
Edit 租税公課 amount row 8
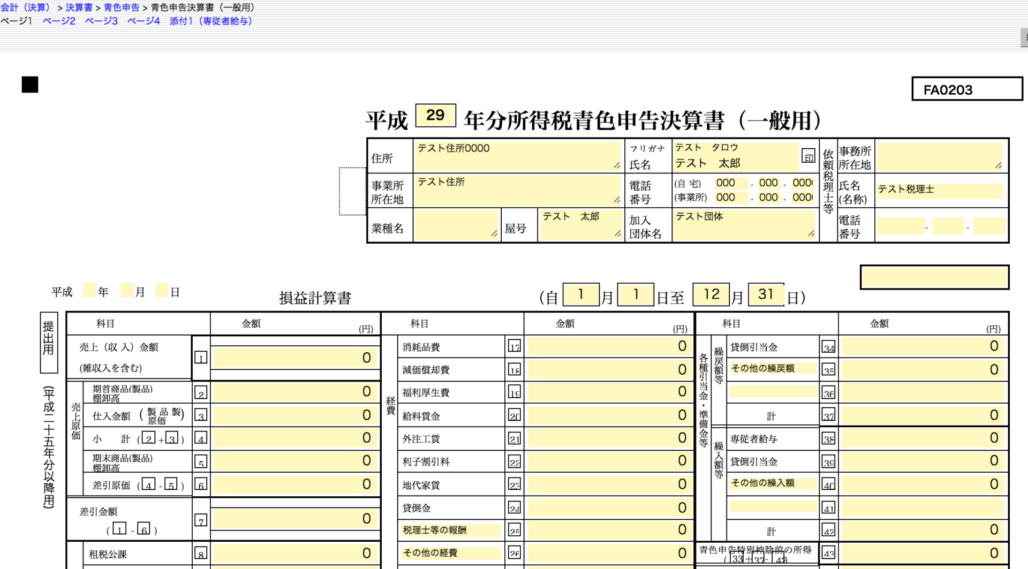(x=296, y=553)
